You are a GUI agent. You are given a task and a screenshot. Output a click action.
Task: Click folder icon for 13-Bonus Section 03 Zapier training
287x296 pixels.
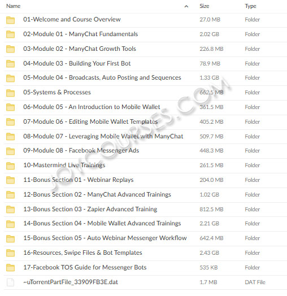[x=10, y=210]
